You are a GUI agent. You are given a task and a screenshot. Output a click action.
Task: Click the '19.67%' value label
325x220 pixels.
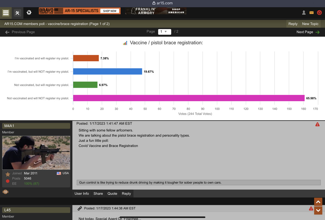[x=149, y=71]
